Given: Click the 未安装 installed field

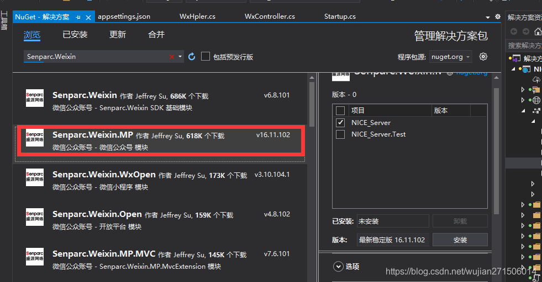Looking at the screenshot, I should 393,221.
